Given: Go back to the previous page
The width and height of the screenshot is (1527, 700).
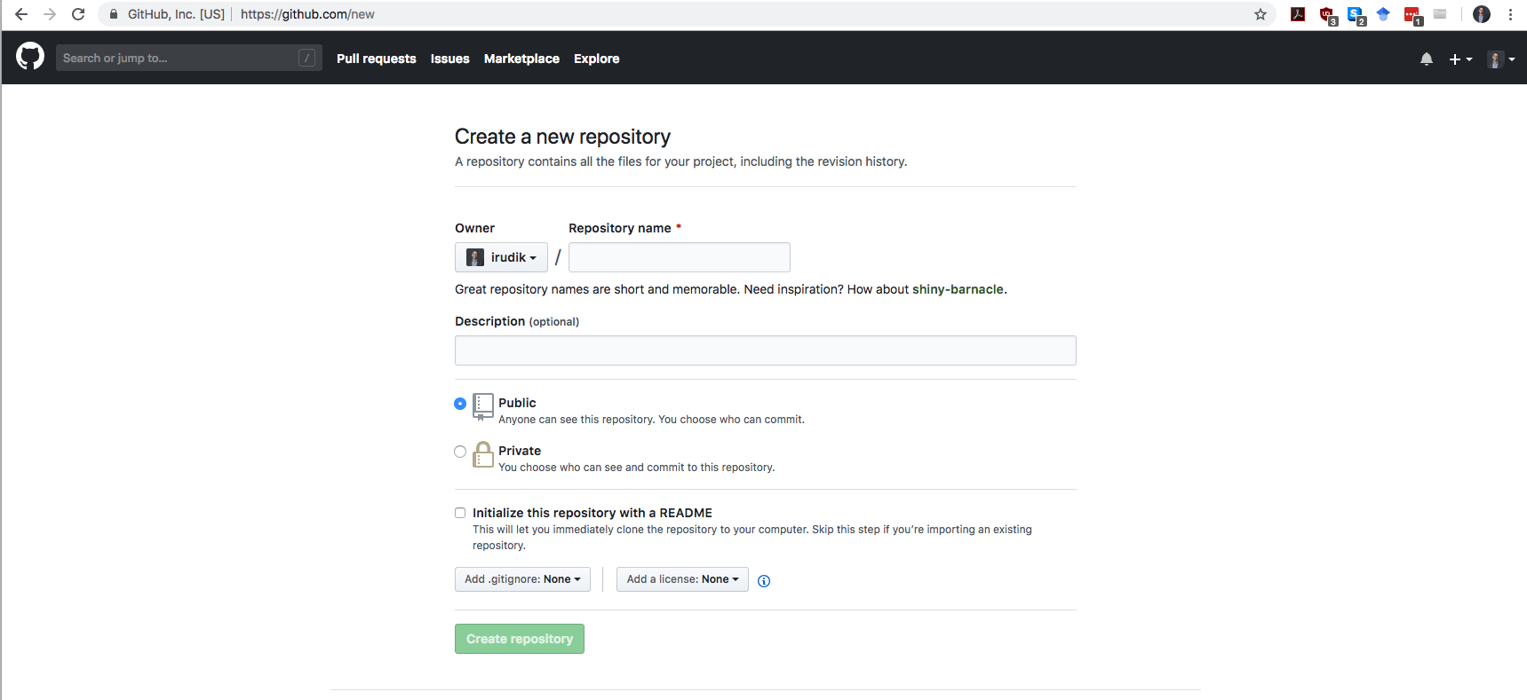Looking at the screenshot, I should point(21,14).
